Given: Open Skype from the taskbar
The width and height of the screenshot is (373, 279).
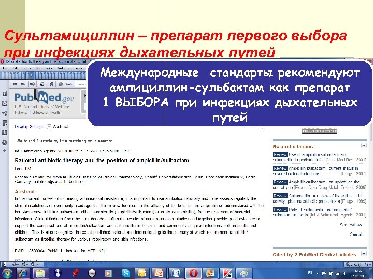Looking at the screenshot, I should point(125,273).
